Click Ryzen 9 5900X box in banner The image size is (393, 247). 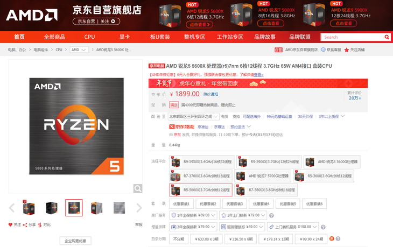[x=314, y=15]
